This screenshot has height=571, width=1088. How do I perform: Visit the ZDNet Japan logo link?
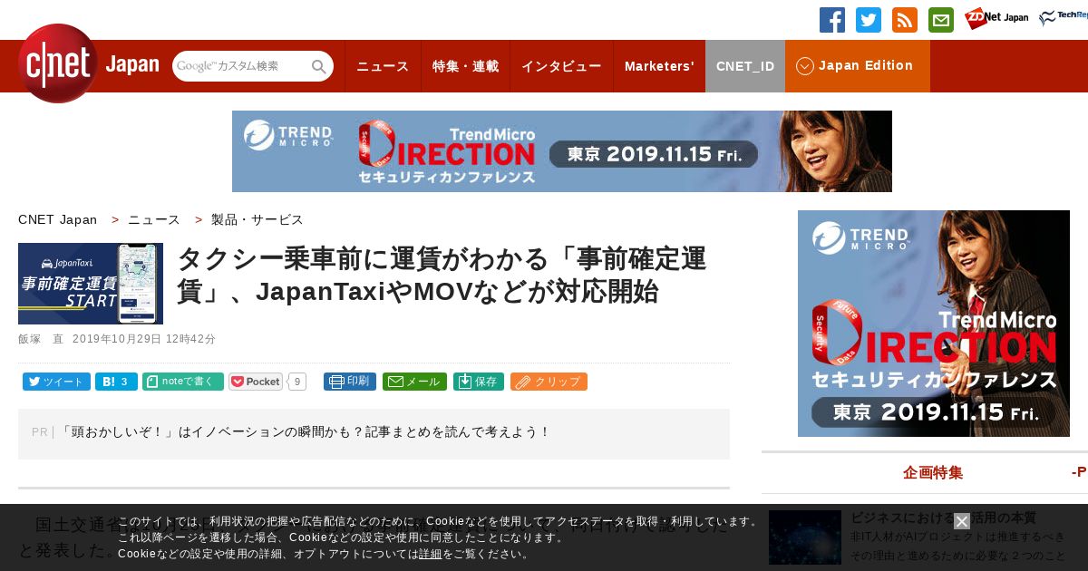click(996, 18)
